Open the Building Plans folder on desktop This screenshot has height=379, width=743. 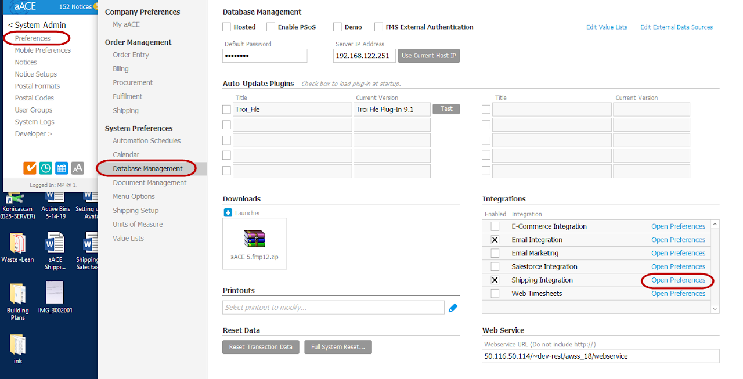tap(17, 293)
